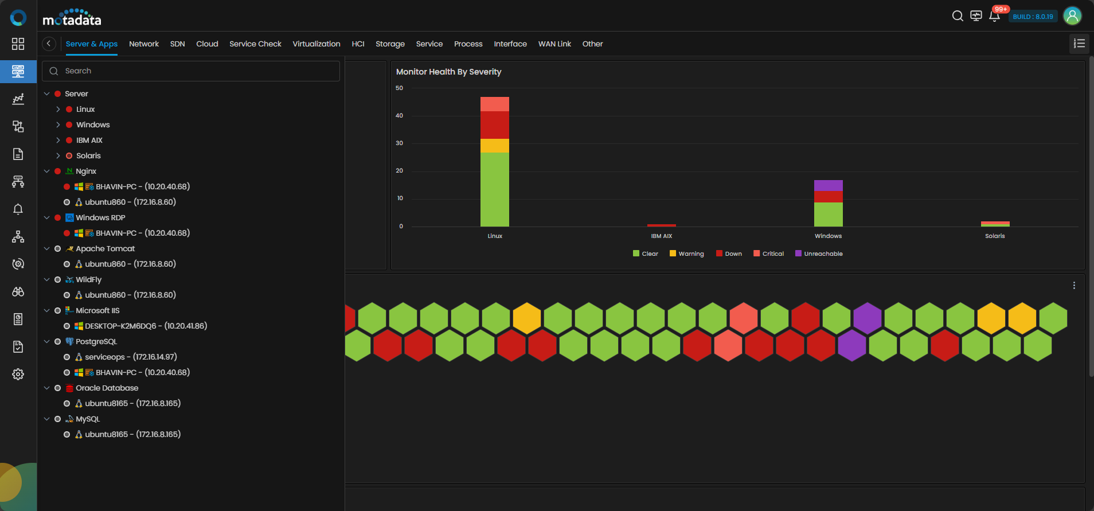The image size is (1094, 511).
Task: Click the Apache Tomcat icon in tree
Action: 69,248
